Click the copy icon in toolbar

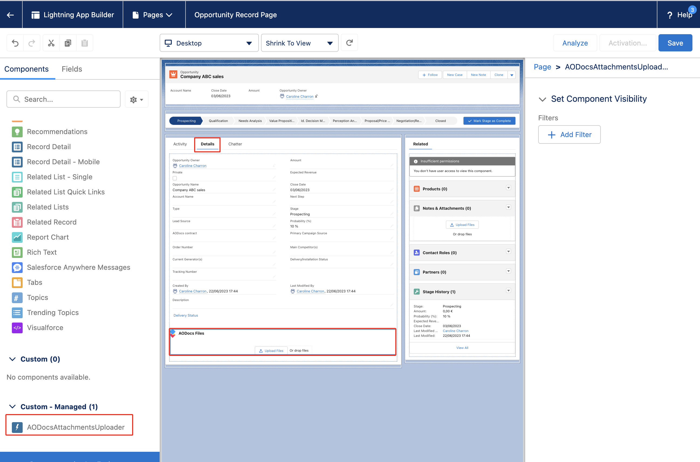(68, 43)
